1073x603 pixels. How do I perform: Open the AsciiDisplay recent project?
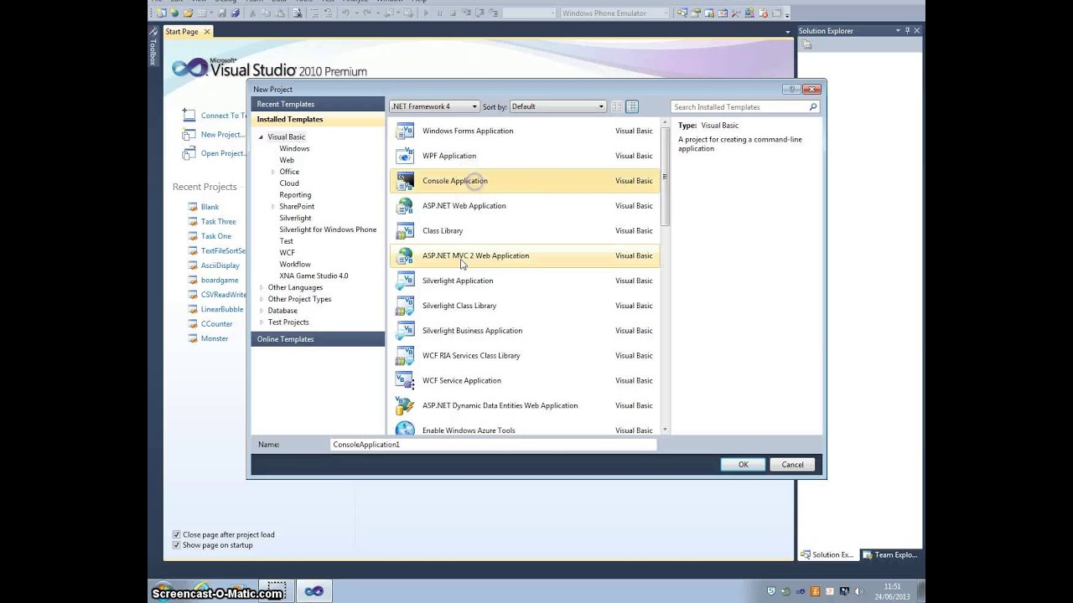[220, 265]
